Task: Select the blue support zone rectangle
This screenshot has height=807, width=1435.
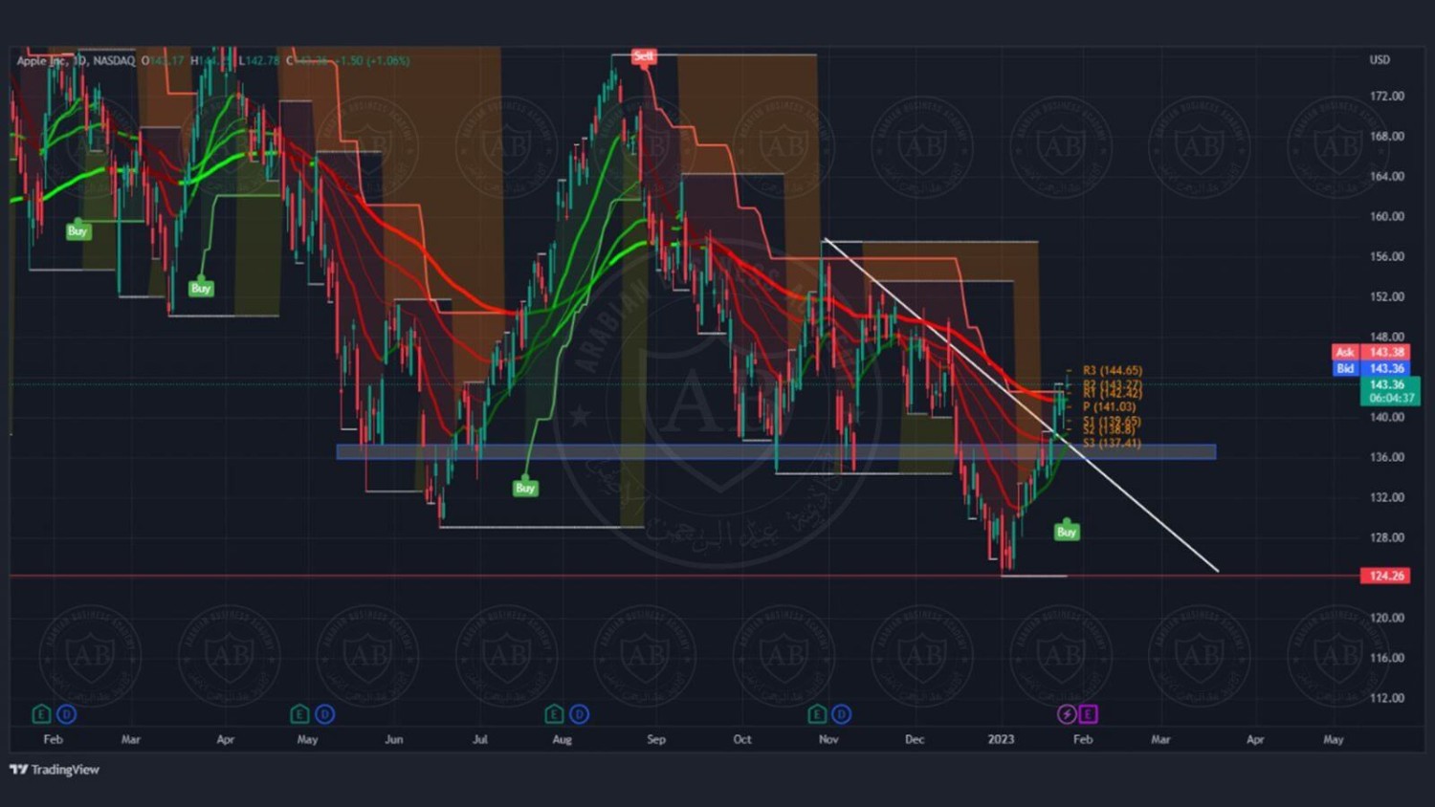Action: click(776, 451)
